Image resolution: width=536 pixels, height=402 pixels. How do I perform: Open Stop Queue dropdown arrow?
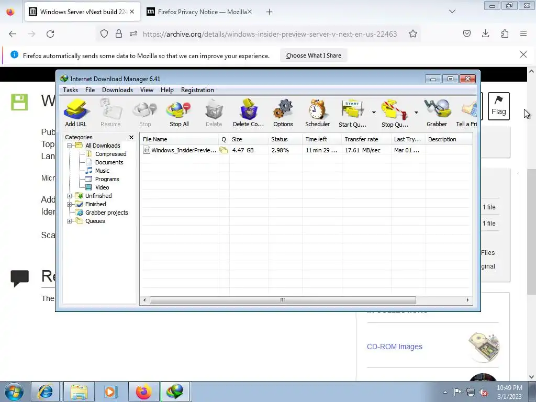pyautogui.click(x=416, y=113)
